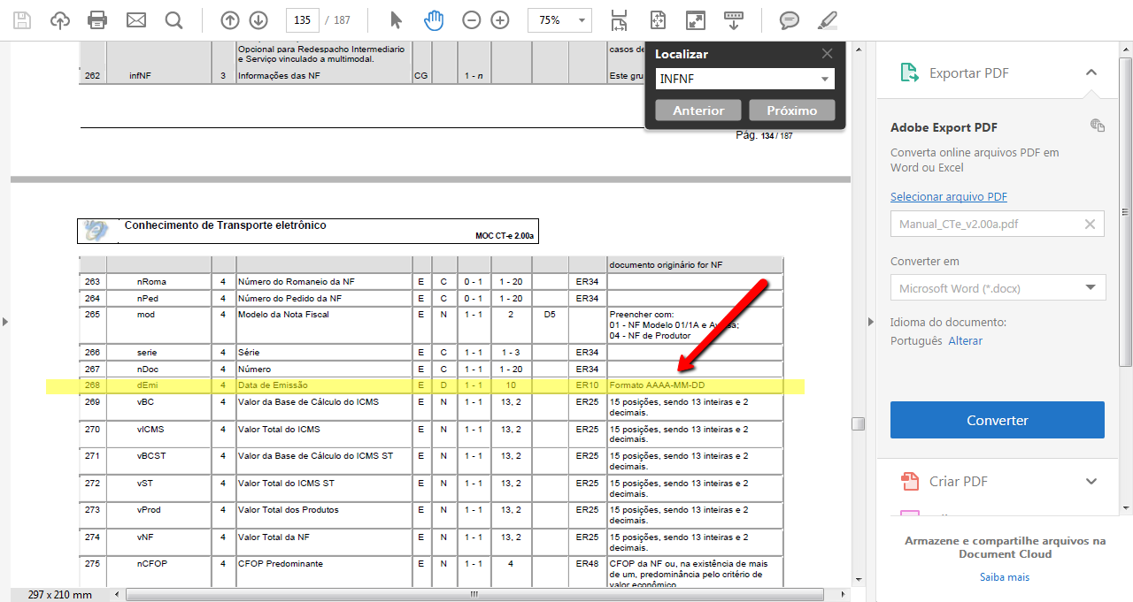
Task: Go to the next page with the down arrow
Action: [258, 19]
